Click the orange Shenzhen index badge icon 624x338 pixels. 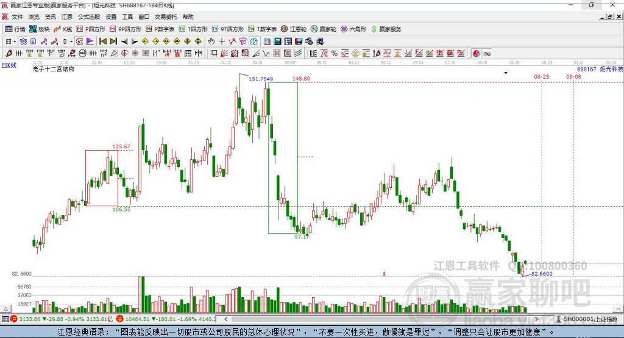click(119, 319)
